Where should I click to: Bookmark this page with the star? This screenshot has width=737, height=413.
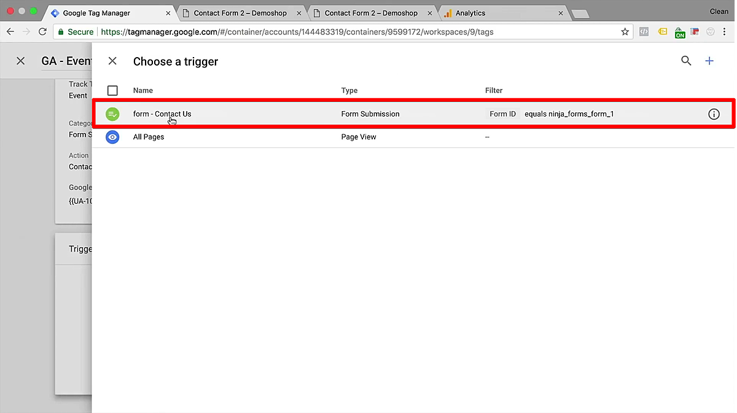(x=625, y=32)
